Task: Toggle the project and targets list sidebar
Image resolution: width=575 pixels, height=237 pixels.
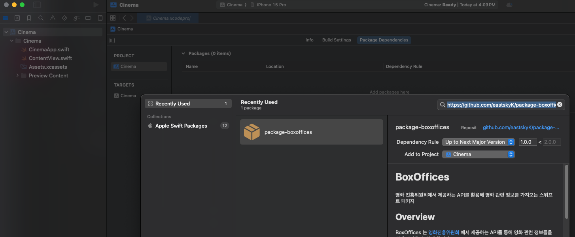Action: tap(112, 40)
